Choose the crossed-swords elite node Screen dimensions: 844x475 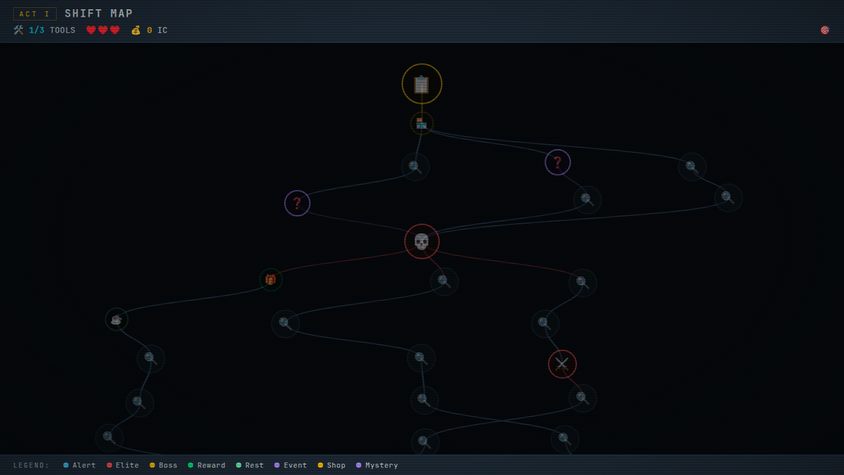click(562, 364)
